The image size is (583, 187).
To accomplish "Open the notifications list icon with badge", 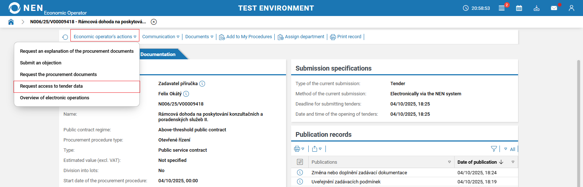I will pos(502,8).
